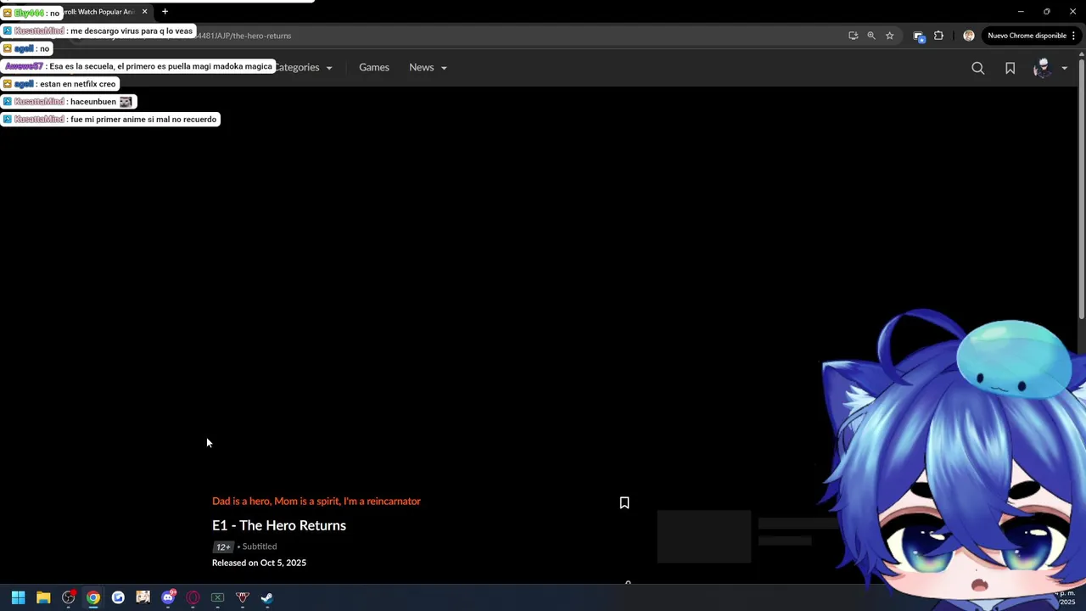Click the chat message 'fue mi primer anime'
Screen dimensions: 1086x611
click(110, 119)
